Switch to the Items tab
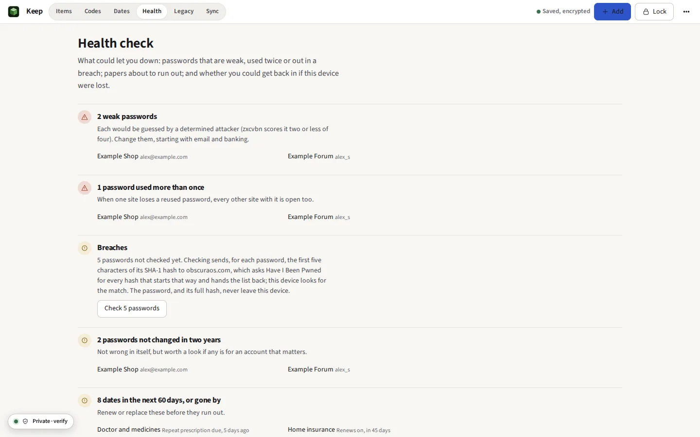This screenshot has height=437, width=700. (x=64, y=11)
